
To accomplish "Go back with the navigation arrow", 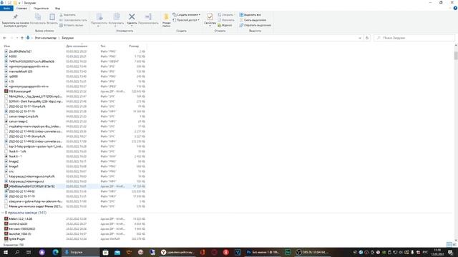I will [4, 38].
